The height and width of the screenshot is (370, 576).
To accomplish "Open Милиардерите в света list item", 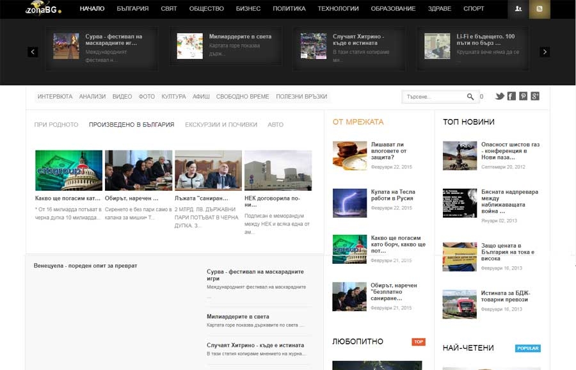I will coord(238,317).
